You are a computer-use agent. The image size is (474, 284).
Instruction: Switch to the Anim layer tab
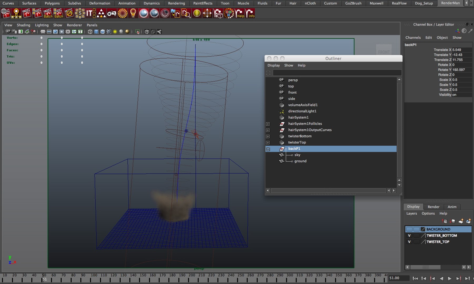pos(452,207)
